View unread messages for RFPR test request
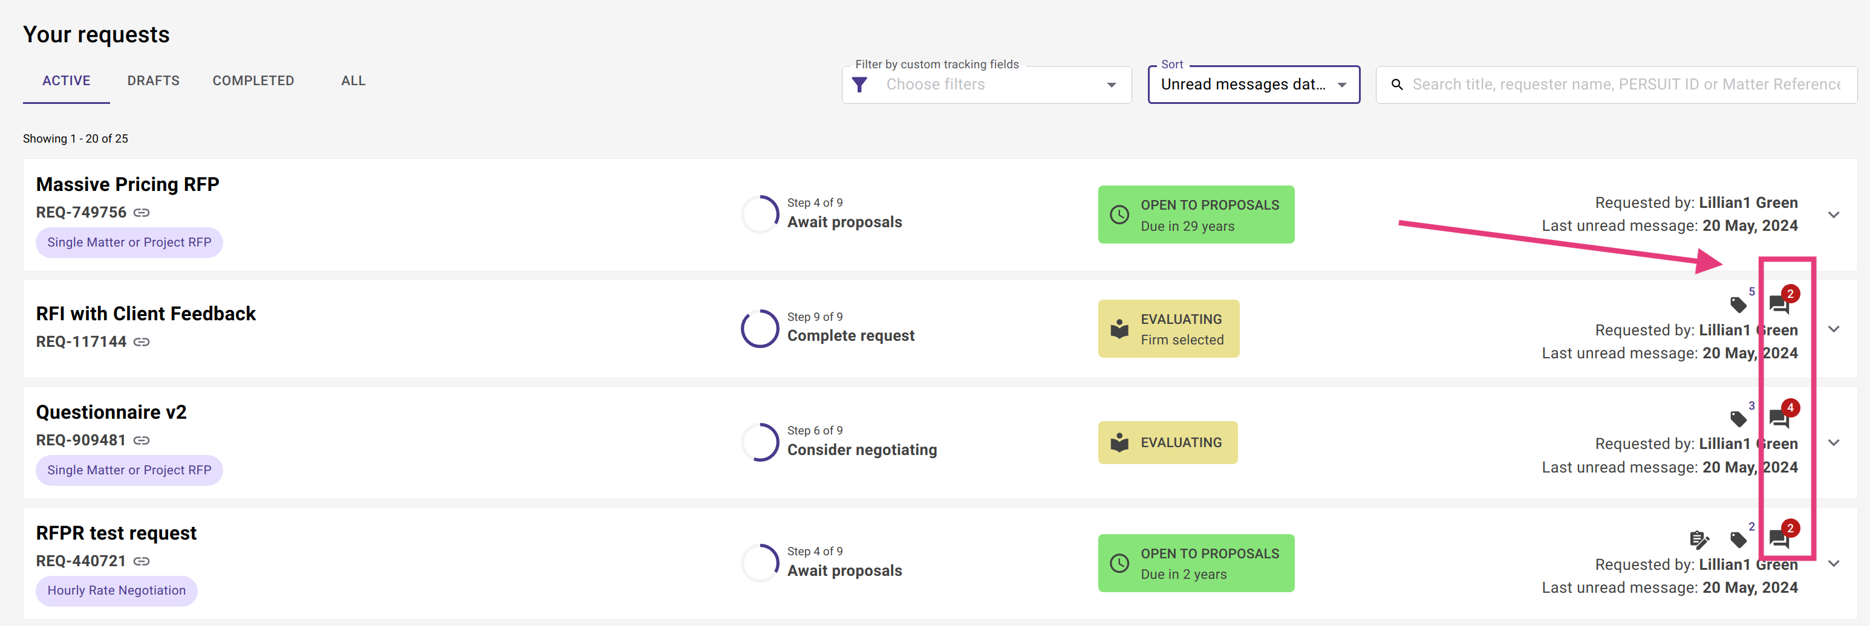 [x=1779, y=539]
